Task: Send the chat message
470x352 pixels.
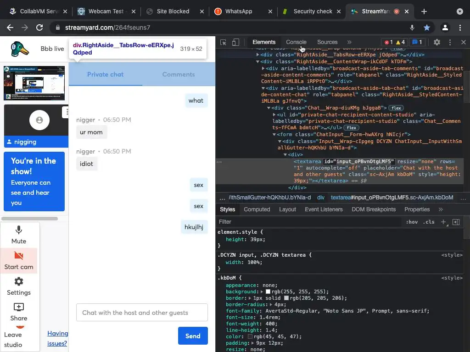Action: pos(193,336)
